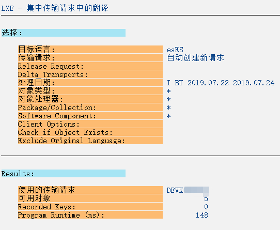The width and height of the screenshot is (280, 230).
Task: Click the '处理日期:' label
Action: click(x=90, y=82)
